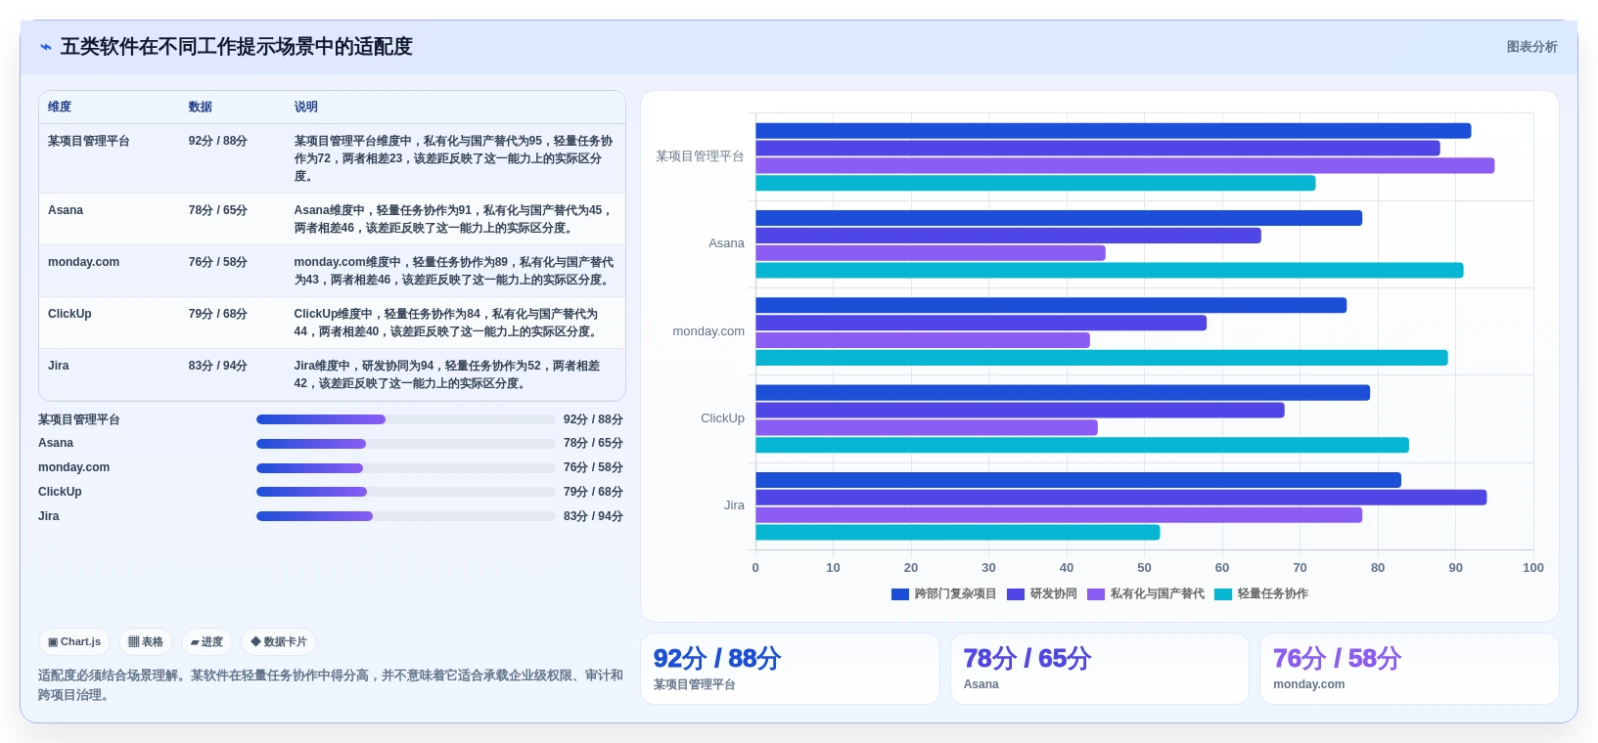
Task: Click Asana's indigo 研发协同 bar in the chart
Action: tap(1008, 236)
